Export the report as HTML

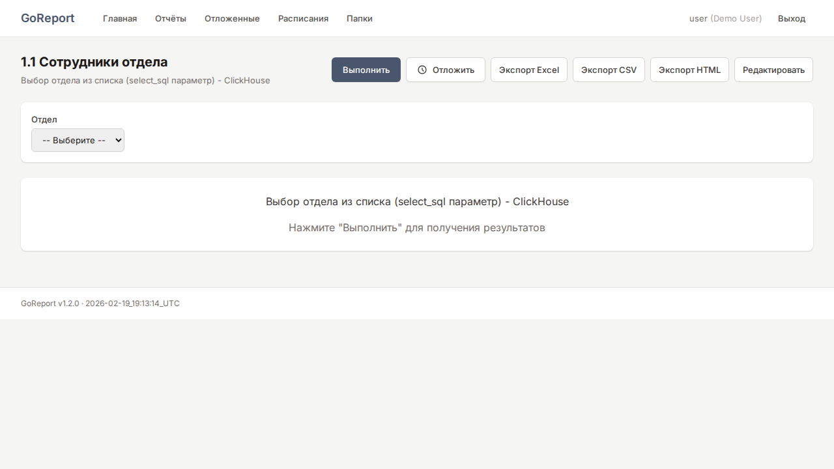tap(689, 70)
